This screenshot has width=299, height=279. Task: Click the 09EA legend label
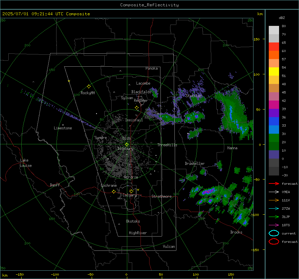pos(286,192)
